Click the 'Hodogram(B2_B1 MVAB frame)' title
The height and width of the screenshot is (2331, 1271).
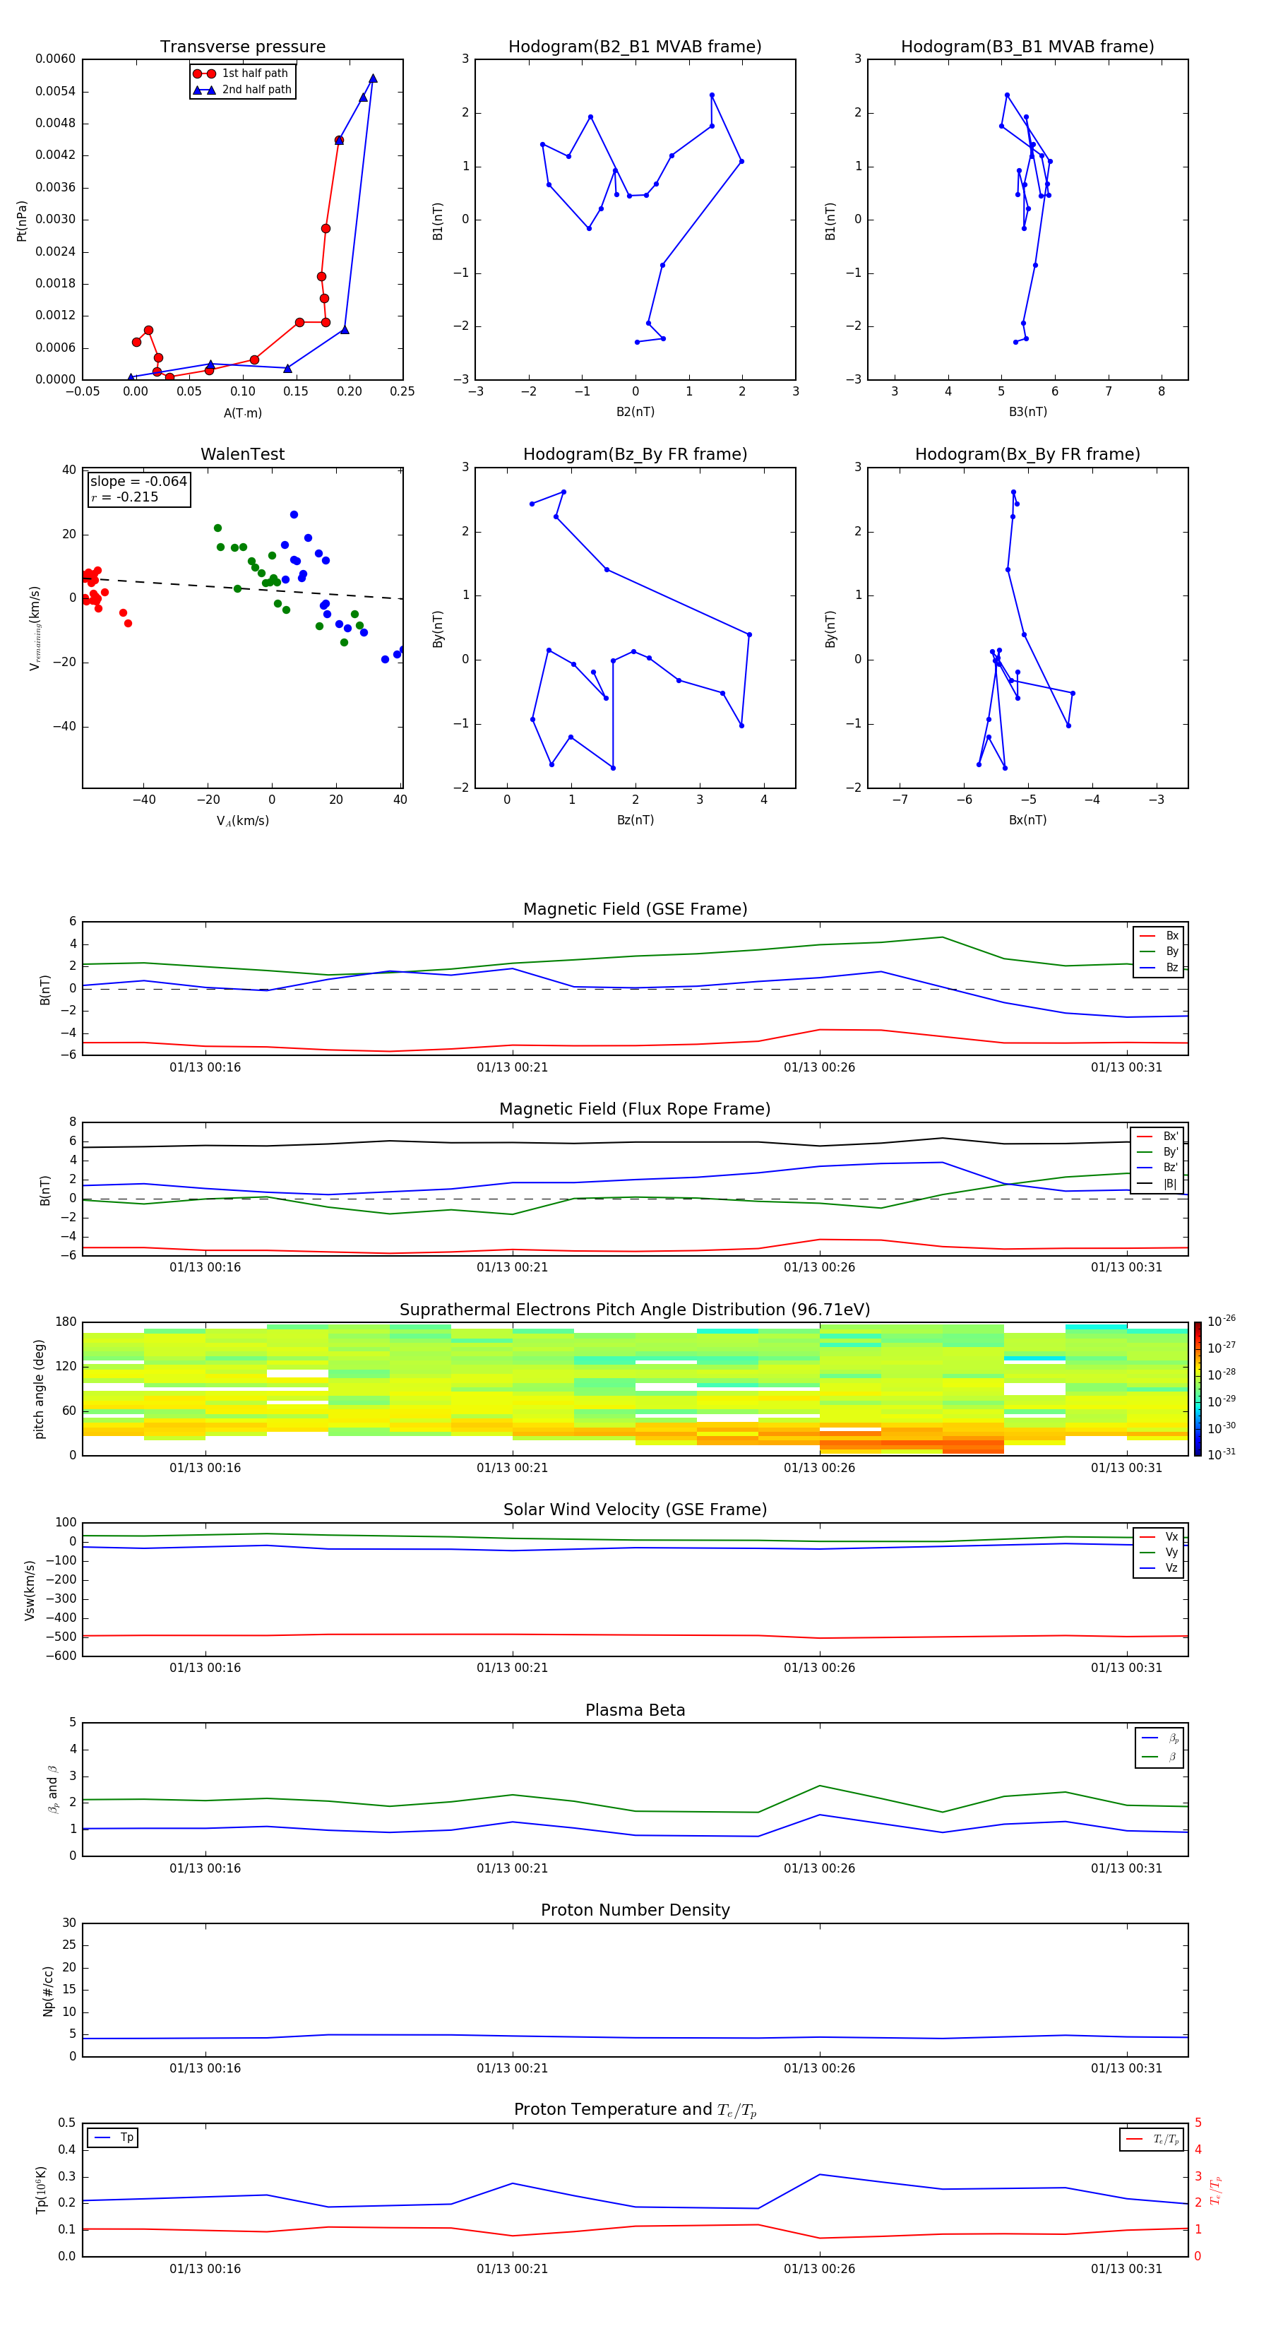pyautogui.click(x=635, y=47)
